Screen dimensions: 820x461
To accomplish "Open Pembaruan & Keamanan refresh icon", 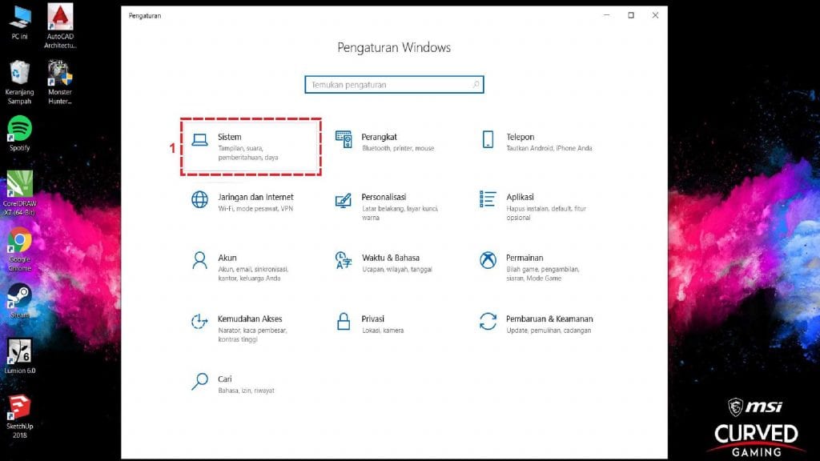I will [x=488, y=322].
